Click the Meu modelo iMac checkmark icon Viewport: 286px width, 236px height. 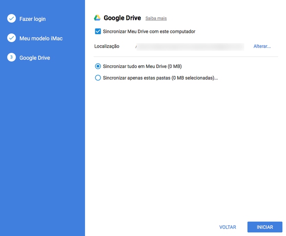click(12, 38)
